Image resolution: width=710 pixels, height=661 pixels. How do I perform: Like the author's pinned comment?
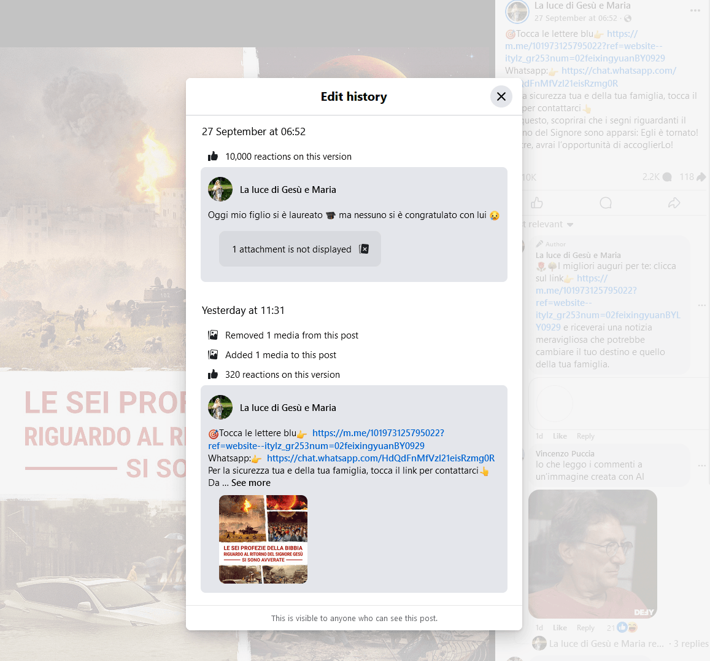560,436
